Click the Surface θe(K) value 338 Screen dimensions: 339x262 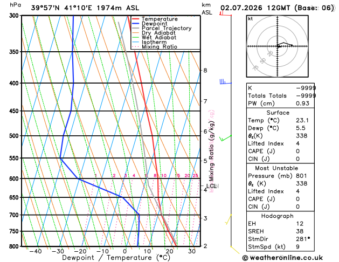[301, 136]
